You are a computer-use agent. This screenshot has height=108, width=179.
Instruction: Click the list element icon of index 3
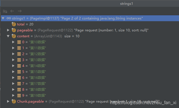[19, 60]
